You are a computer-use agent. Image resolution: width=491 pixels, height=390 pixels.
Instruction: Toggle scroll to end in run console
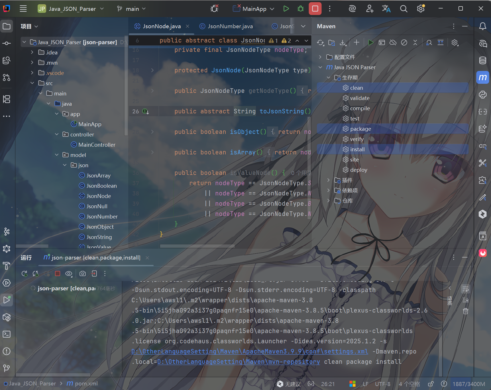[x=466, y=300]
